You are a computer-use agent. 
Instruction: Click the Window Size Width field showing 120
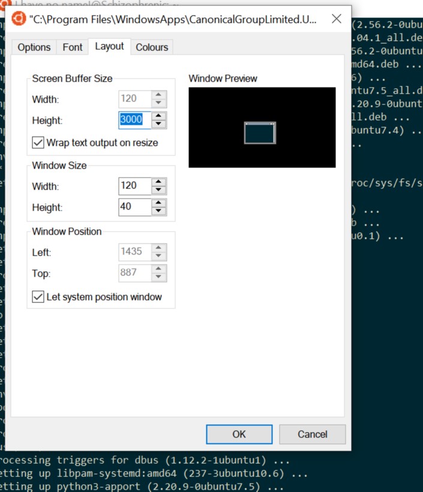click(x=135, y=186)
